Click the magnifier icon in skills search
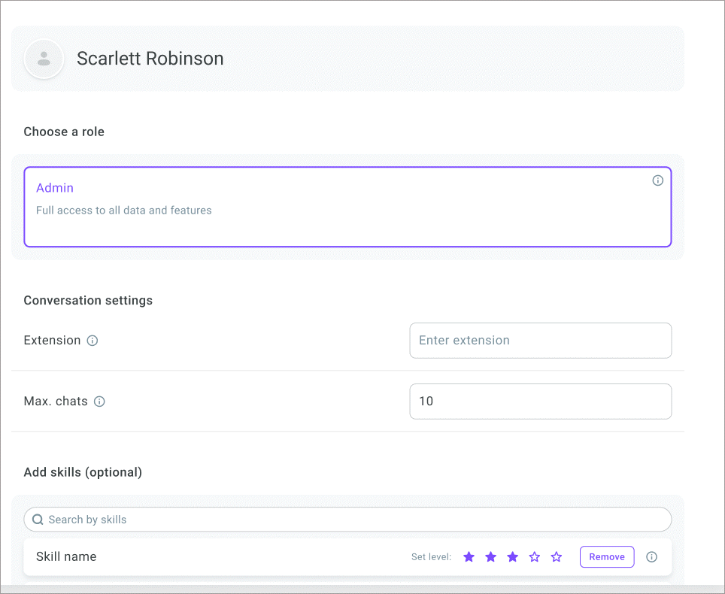The height and width of the screenshot is (594, 725). pyautogui.click(x=38, y=520)
